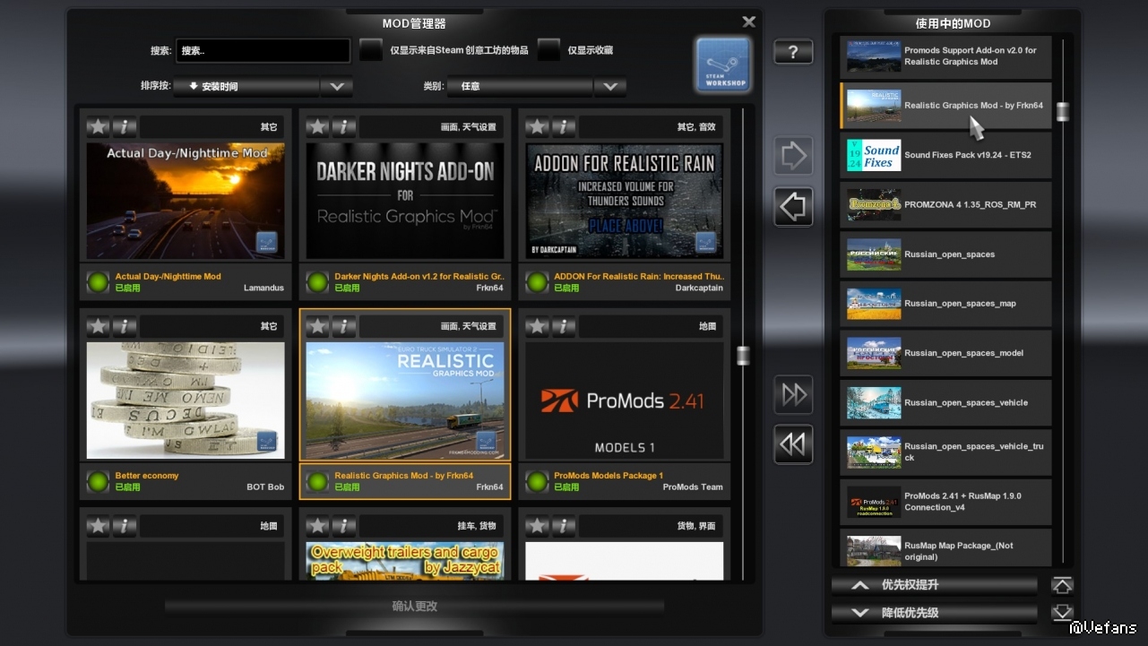Select the Darker Nights Add-On thumbnail
Viewport: 1148px width, 646px height.
405,202
